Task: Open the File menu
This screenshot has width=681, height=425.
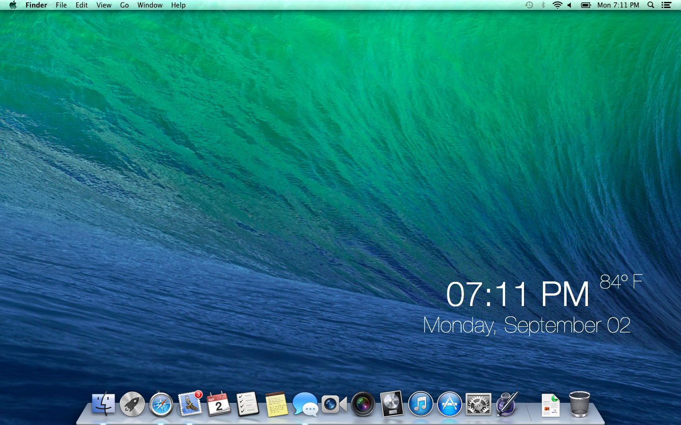Action: tap(61, 5)
